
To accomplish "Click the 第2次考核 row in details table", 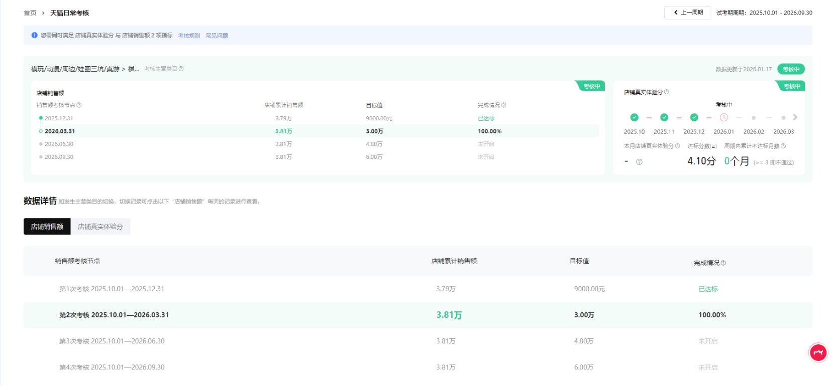I will [x=114, y=315].
